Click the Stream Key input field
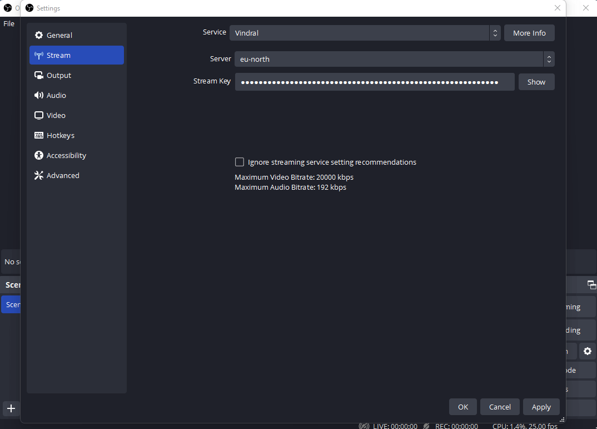 tap(375, 82)
